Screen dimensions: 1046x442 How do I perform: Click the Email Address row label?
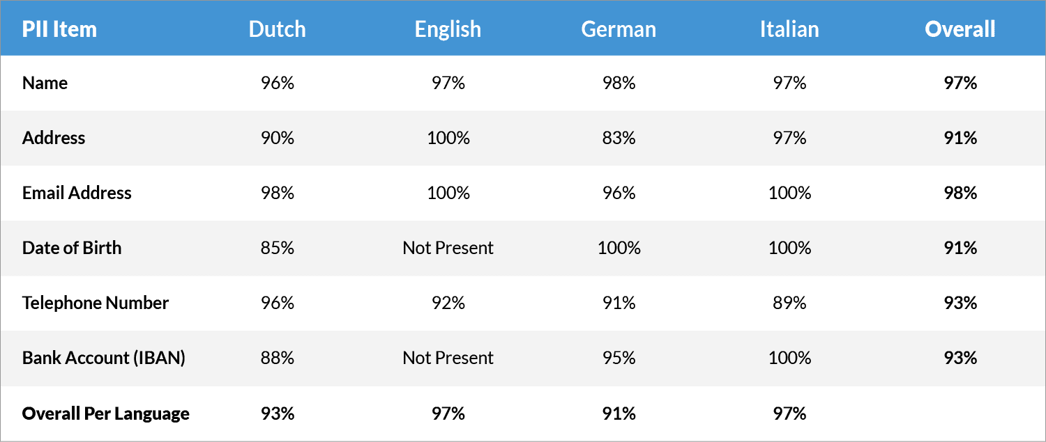pyautogui.click(x=77, y=193)
